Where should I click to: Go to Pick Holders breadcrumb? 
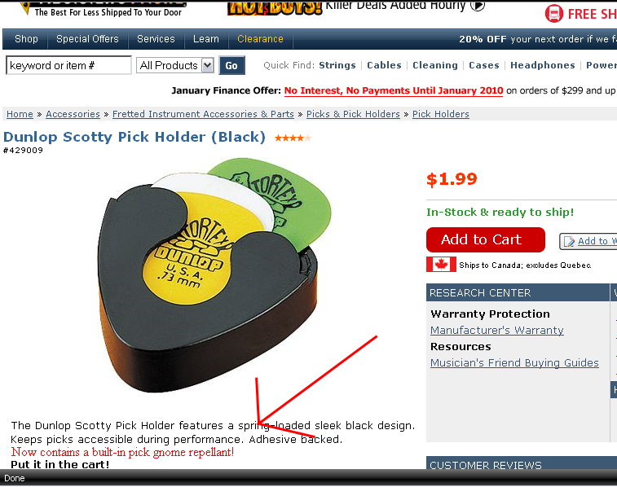(441, 114)
